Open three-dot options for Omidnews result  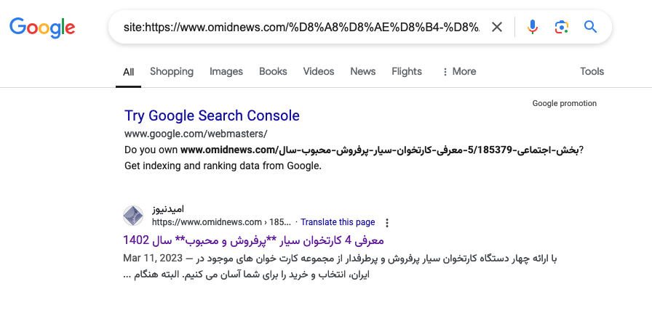click(387, 222)
